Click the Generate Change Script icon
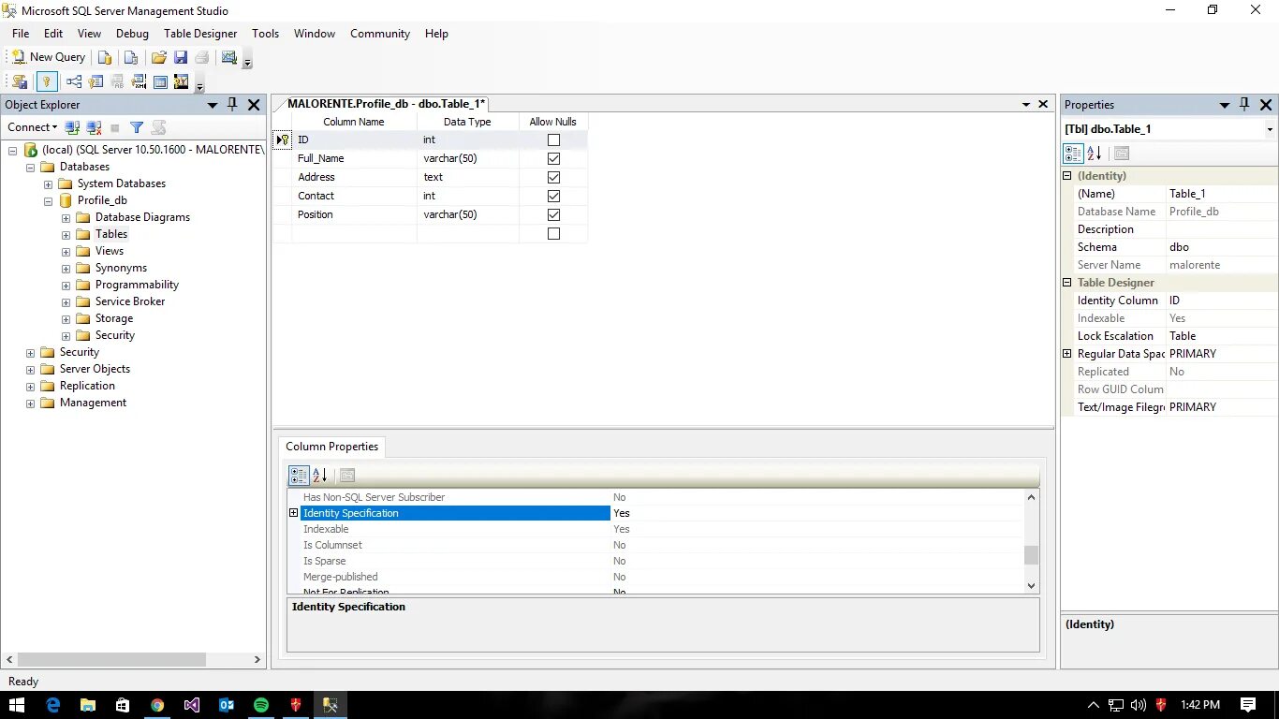This screenshot has width=1279, height=719. [20, 81]
